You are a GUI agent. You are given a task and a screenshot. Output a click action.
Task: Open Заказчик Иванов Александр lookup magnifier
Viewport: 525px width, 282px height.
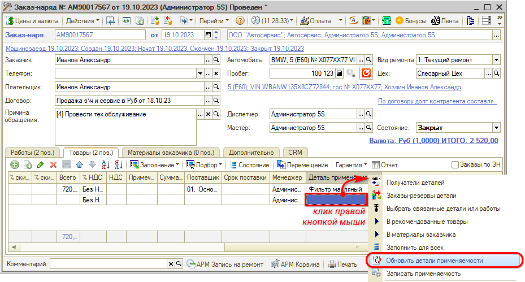pos(216,60)
